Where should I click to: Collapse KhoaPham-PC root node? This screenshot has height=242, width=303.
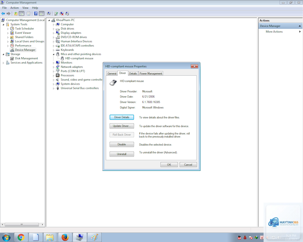pyautogui.click(x=49, y=20)
